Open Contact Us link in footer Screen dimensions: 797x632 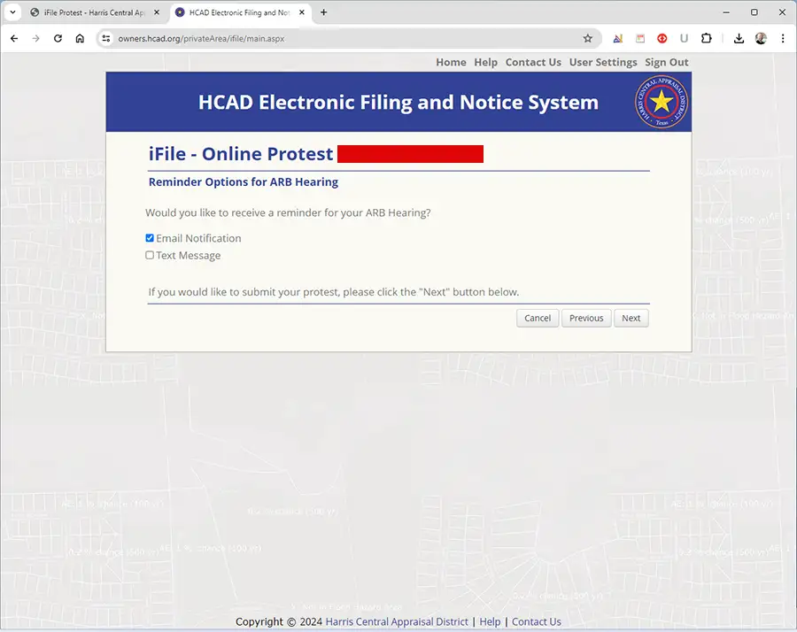coord(537,622)
